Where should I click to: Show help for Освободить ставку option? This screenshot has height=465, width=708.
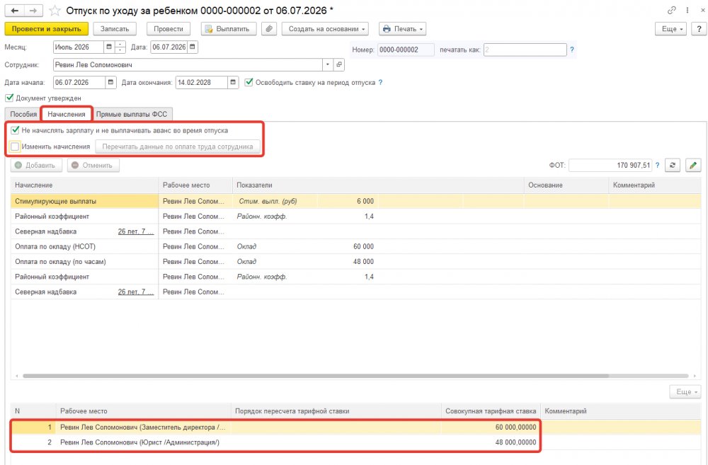tap(380, 83)
